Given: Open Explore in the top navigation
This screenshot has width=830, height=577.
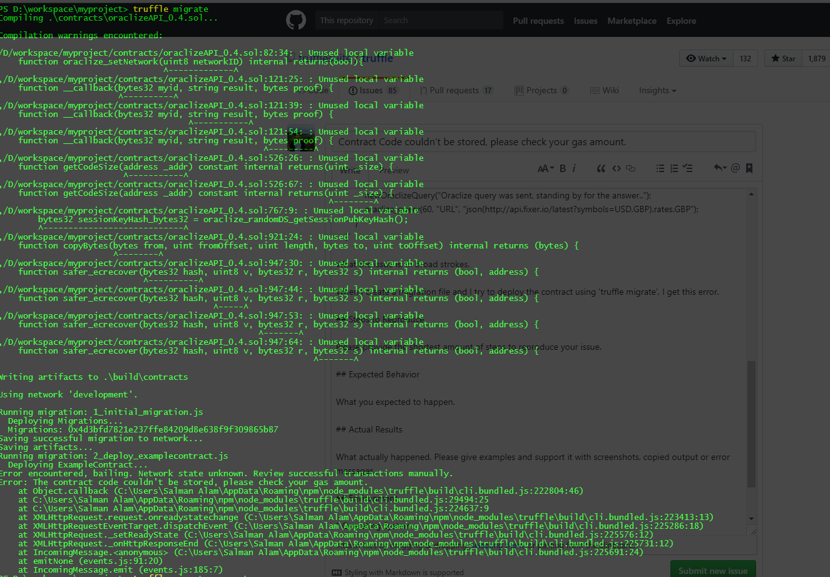Looking at the screenshot, I should [681, 21].
